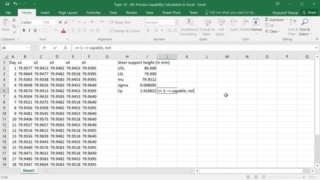Click the Increase Font Size icon
The height and width of the screenshot is (180, 320).
tap(60, 22)
